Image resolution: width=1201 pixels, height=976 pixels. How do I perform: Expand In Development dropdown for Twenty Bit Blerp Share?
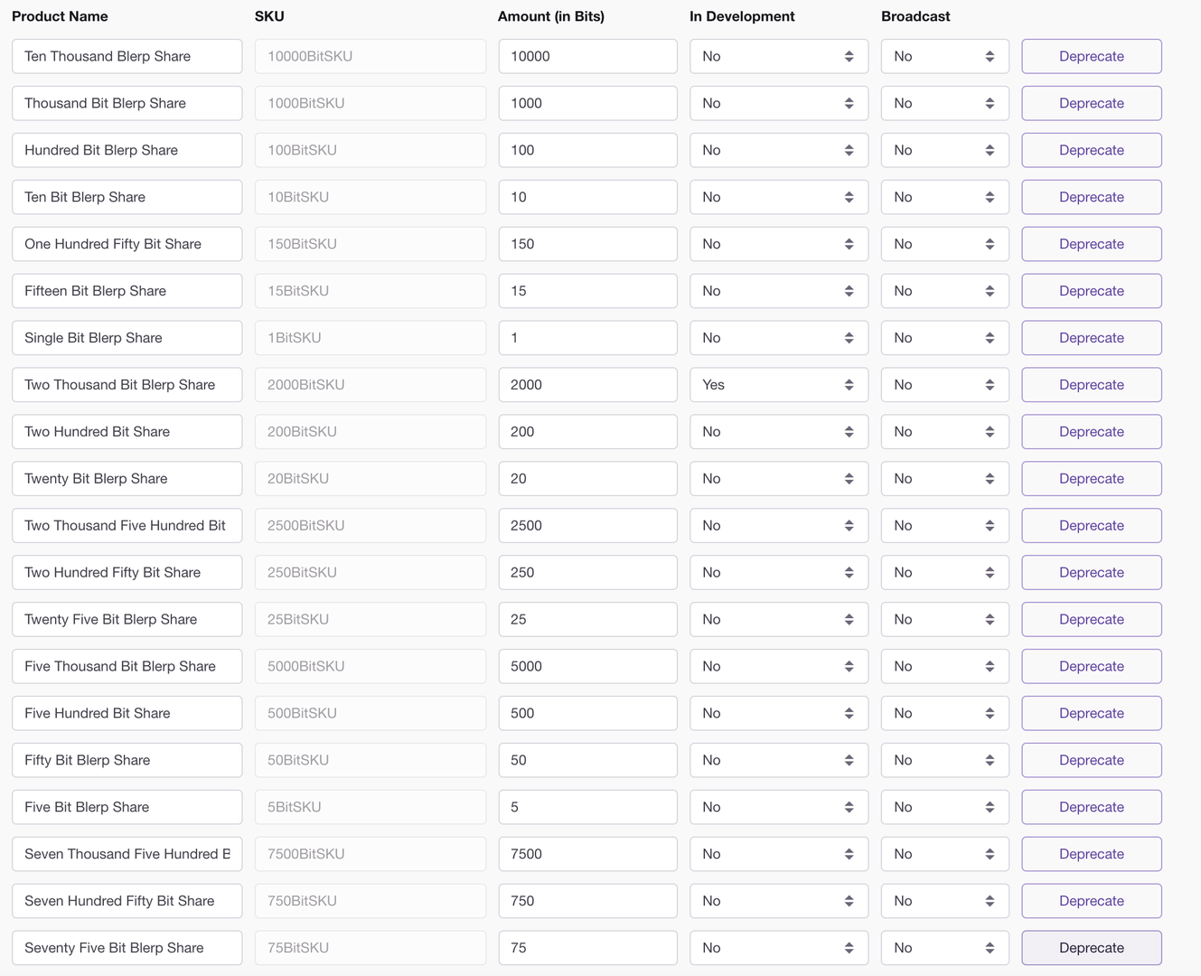pyautogui.click(x=778, y=479)
